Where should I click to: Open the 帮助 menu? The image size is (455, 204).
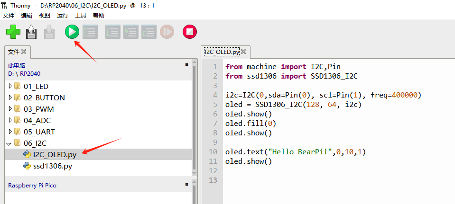tap(99, 15)
